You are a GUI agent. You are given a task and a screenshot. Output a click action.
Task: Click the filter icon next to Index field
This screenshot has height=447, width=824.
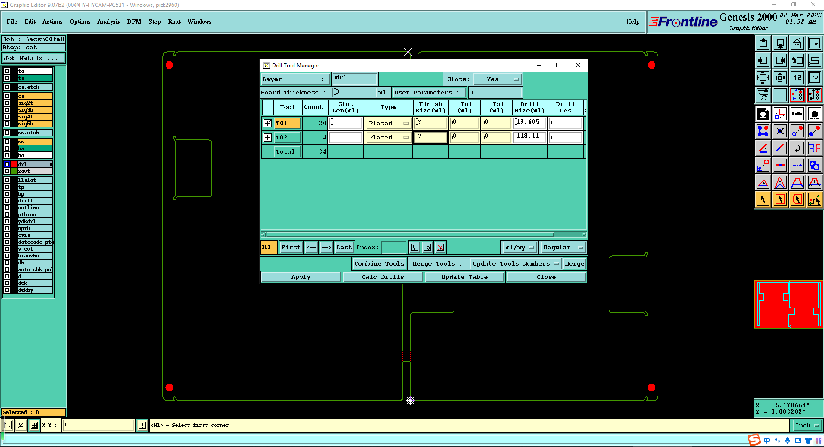tap(415, 247)
